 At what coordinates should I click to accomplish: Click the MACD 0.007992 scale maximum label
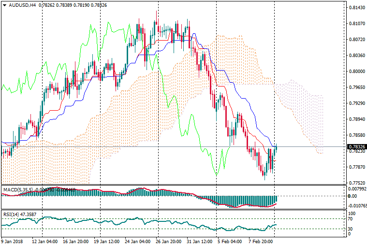click(x=357, y=189)
